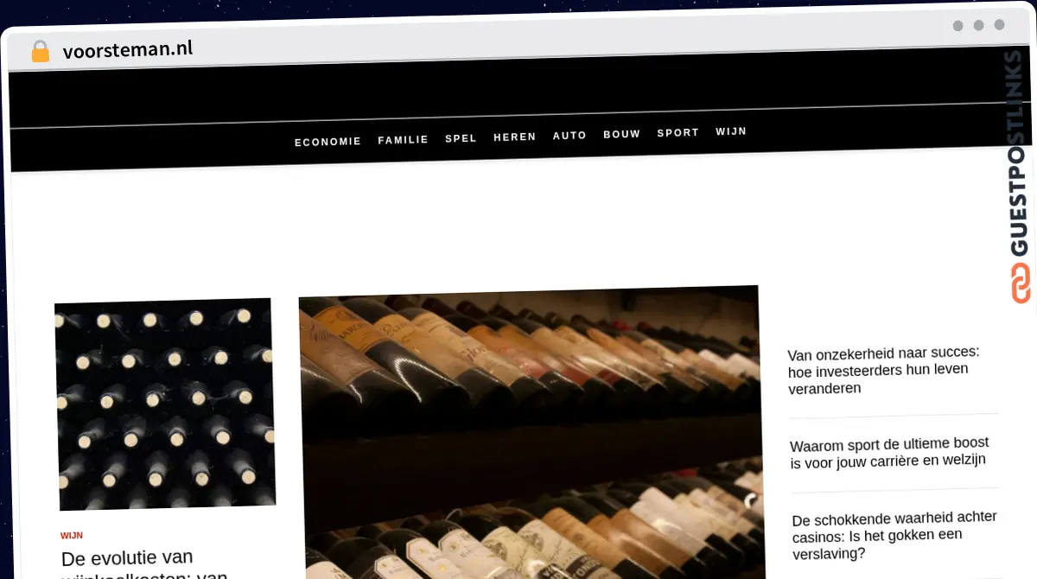Screen dimensions: 1037x579
Task: Open the large wine rack feature image
Action: 531,432
